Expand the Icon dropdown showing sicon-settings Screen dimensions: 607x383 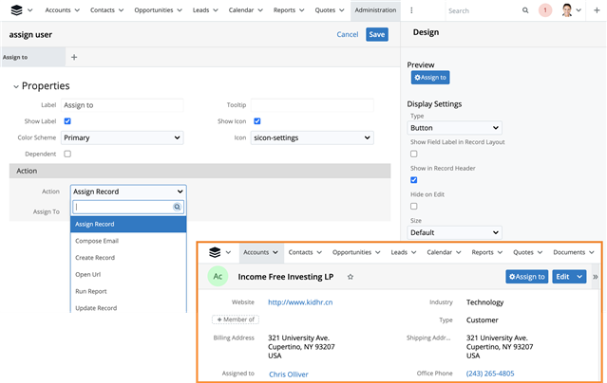tap(312, 137)
